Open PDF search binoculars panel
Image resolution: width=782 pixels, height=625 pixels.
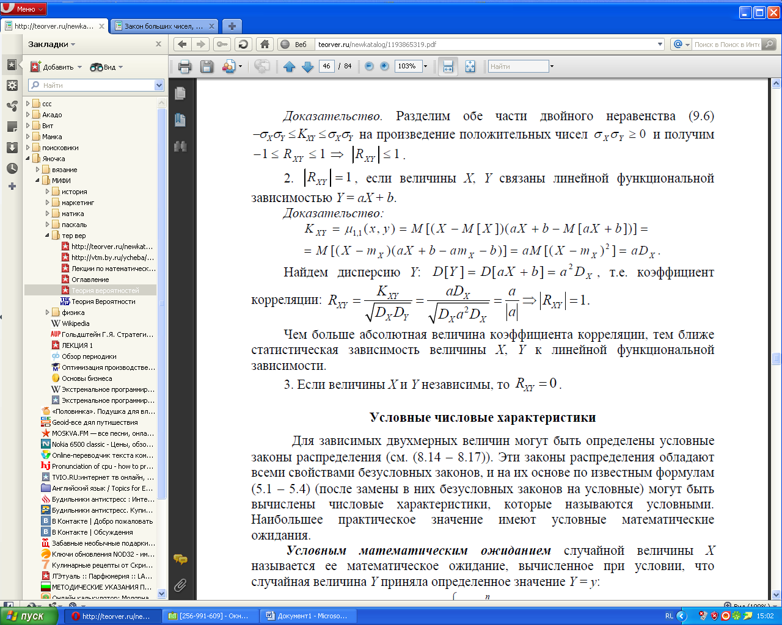tap(180, 146)
